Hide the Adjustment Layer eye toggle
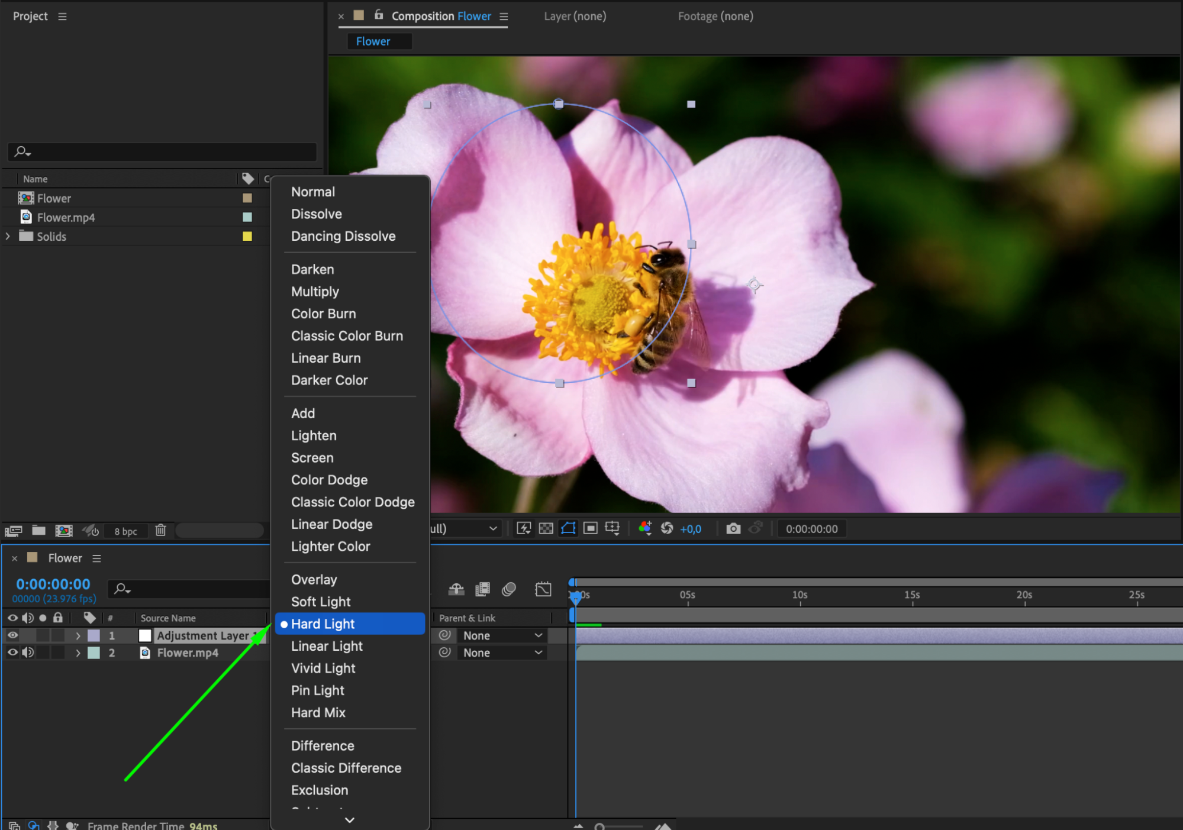 tap(12, 635)
